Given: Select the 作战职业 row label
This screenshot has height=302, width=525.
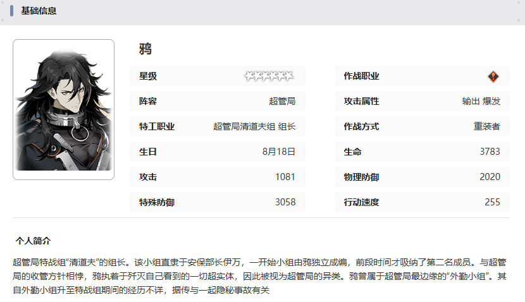Looking at the screenshot, I should pyautogui.click(x=361, y=76).
